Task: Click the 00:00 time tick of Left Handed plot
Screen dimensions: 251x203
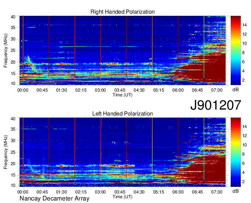Action: [23, 192]
